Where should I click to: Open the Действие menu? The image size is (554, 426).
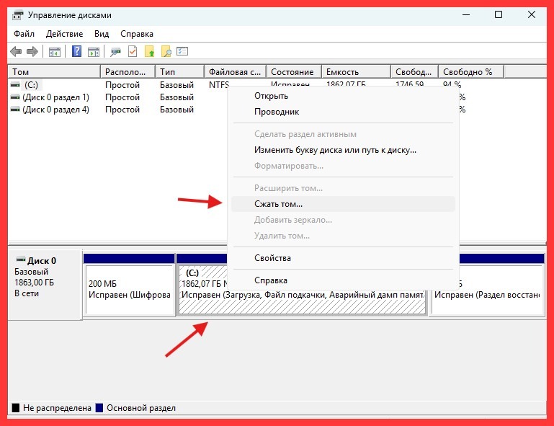[x=65, y=34]
